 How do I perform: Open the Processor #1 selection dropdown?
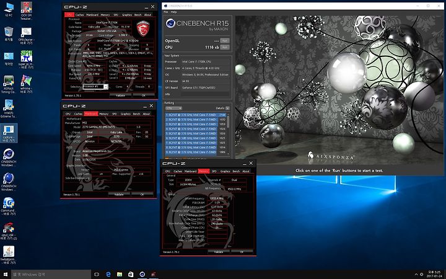pyautogui.click(x=95, y=87)
